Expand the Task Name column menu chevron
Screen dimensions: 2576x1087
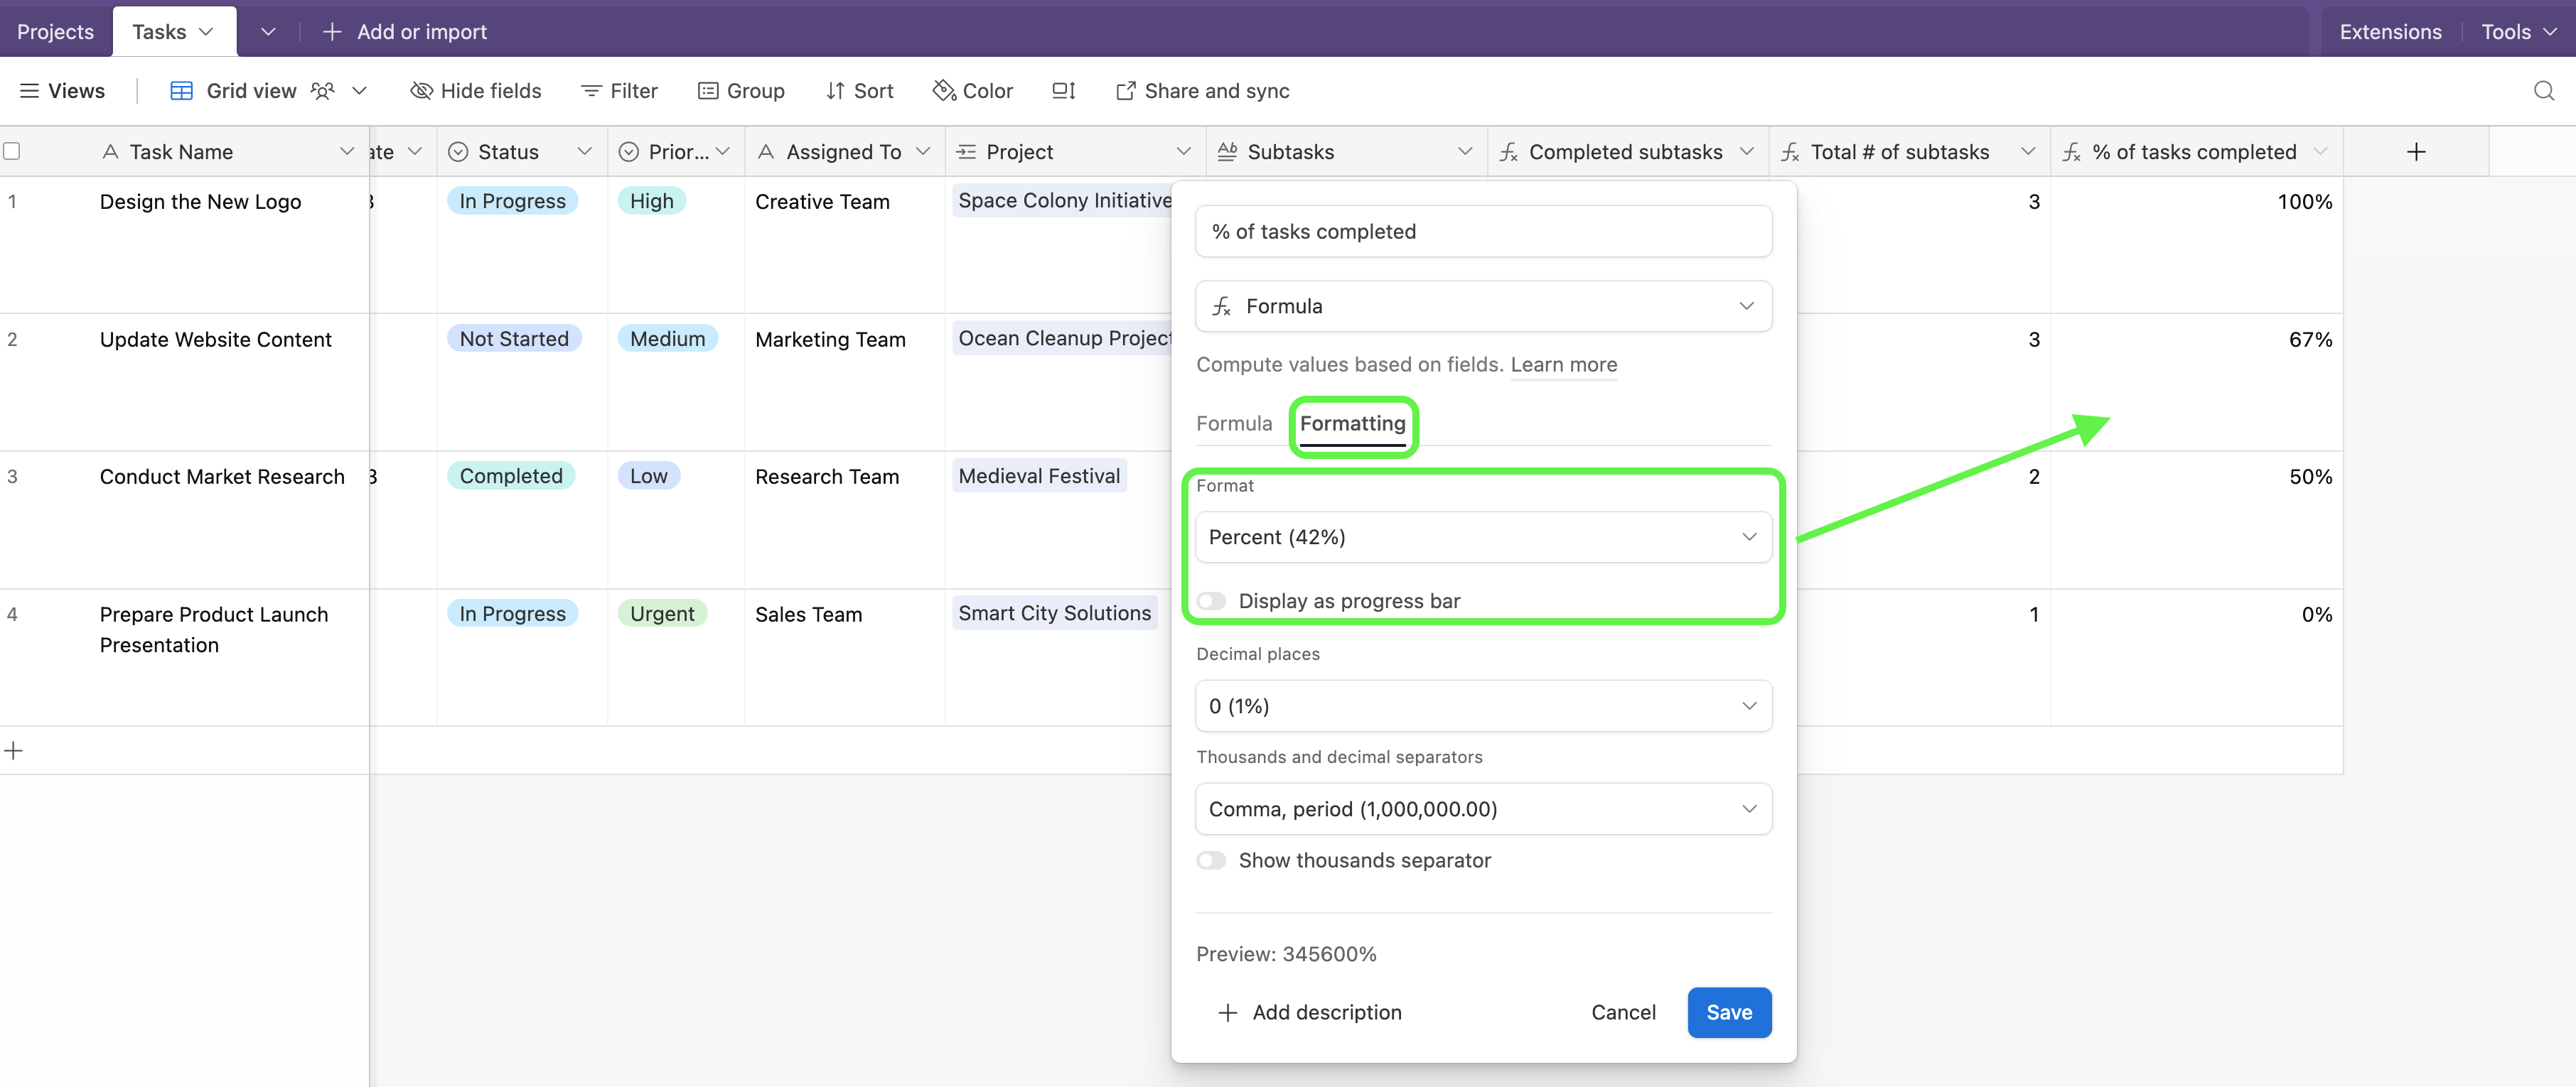pos(347,152)
